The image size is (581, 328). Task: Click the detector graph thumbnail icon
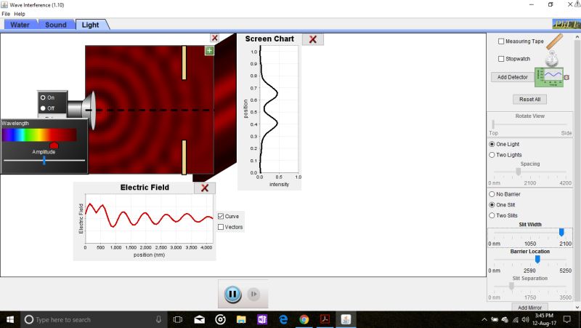point(549,77)
